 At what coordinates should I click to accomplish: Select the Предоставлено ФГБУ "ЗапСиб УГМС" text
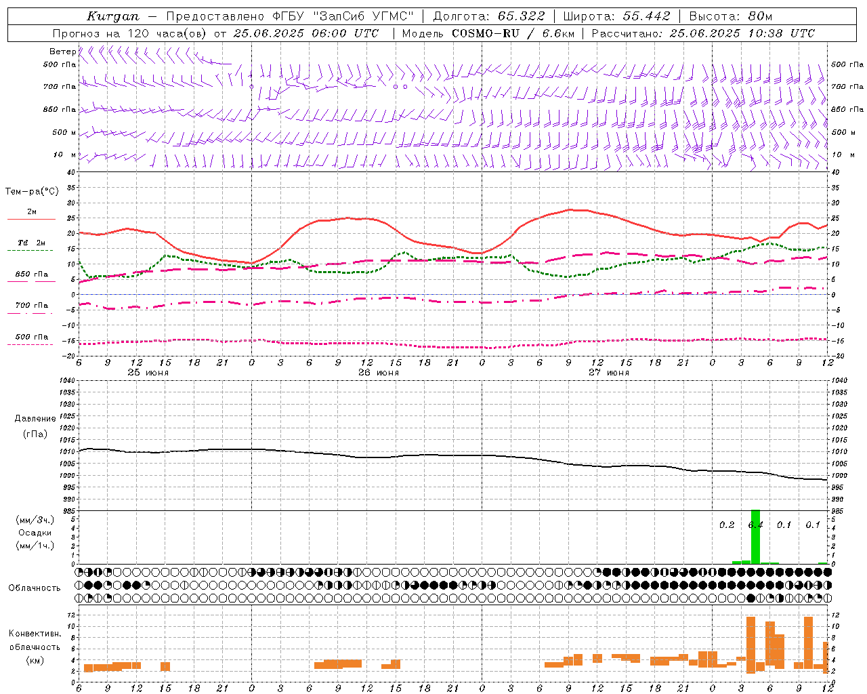click(290, 16)
